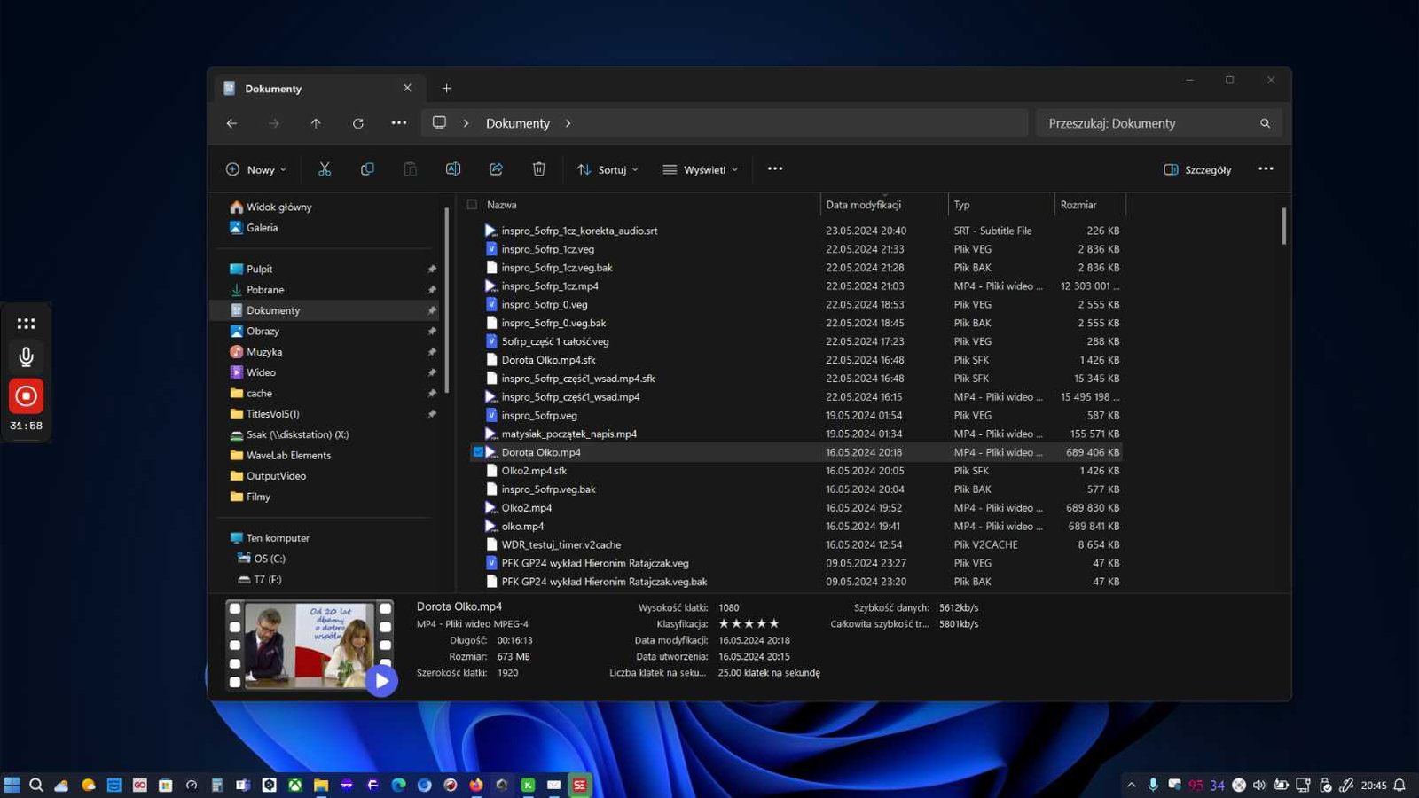Click the Cut scissors icon in toolbar

click(x=325, y=169)
